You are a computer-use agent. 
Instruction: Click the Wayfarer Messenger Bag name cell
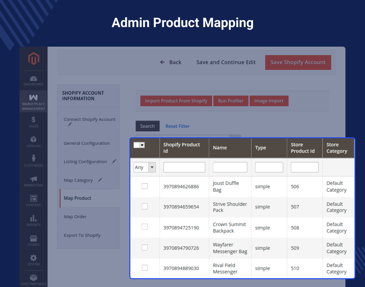click(230, 248)
